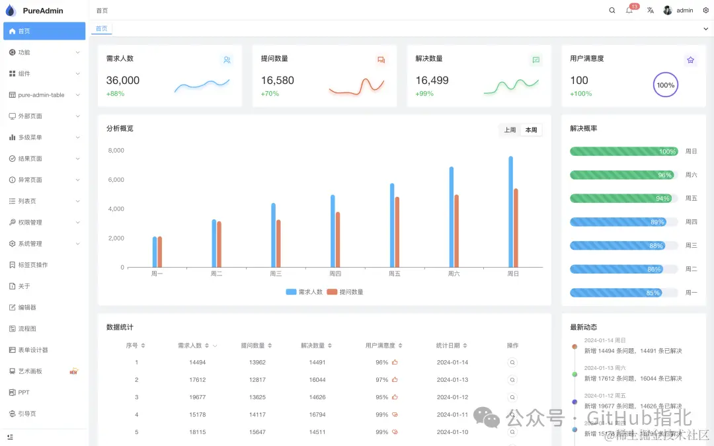This screenshot has height=446, width=714.
Task: Expand the 组件 sidebar menu
Action: pos(44,74)
